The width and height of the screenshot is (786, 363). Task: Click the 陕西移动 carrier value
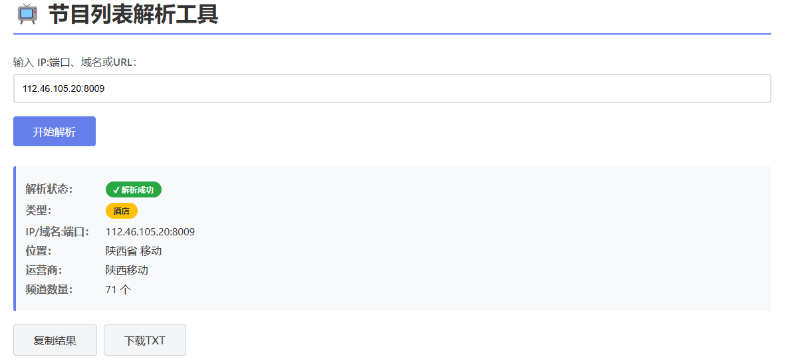click(x=127, y=270)
